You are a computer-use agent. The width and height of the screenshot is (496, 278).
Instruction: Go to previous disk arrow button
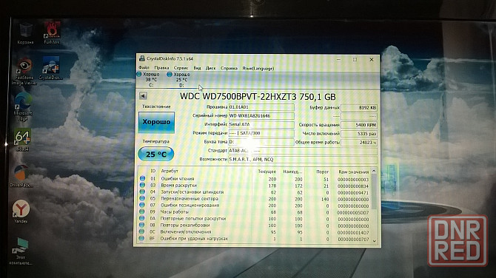(143, 95)
